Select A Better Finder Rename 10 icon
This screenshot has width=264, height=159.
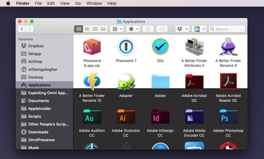[x=92, y=81]
